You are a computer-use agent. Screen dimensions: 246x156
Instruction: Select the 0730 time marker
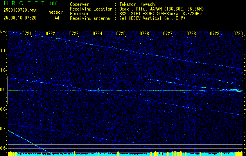238,34
